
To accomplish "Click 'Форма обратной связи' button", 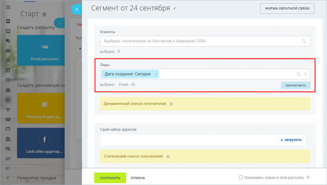I will tap(287, 9).
